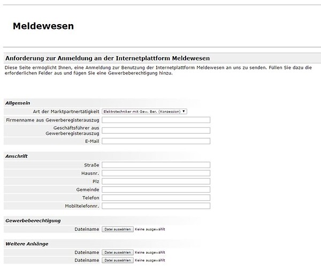Open the Art der Marktpartnertätigkeit dropdown
Image resolution: width=321 pixels, height=274 pixels.
click(x=144, y=112)
